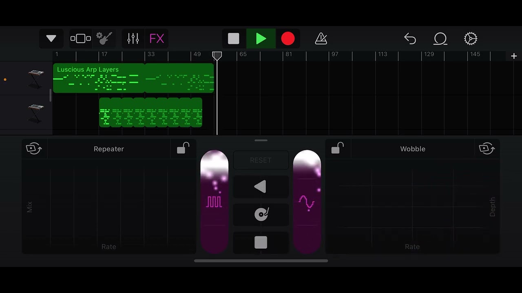Click bar 97 on the timeline ruler

[335, 54]
